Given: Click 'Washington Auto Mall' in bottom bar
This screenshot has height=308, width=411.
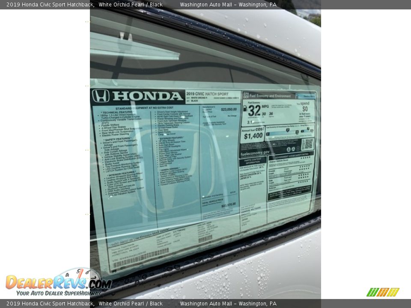Looking at the screenshot, I should [206, 304].
